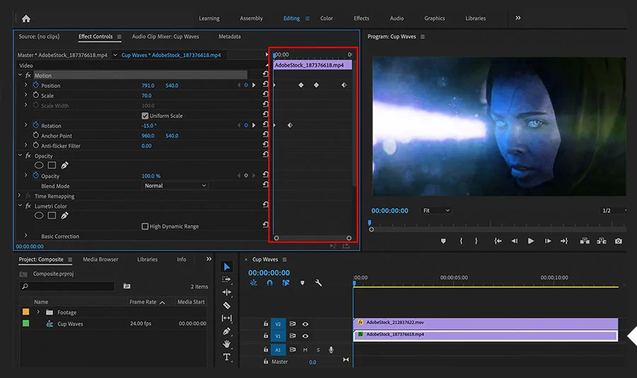The height and width of the screenshot is (378, 637).
Task: Select the Selection tool arrow
Action: (226, 267)
